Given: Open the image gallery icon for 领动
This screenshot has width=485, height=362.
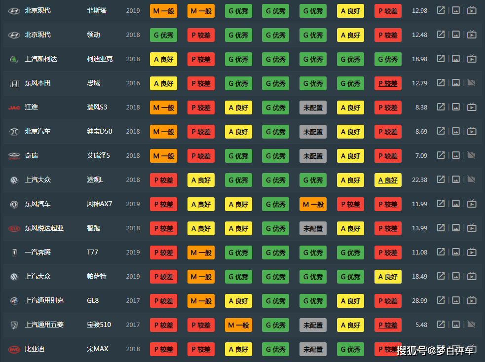Looking at the screenshot, I should point(456,35).
